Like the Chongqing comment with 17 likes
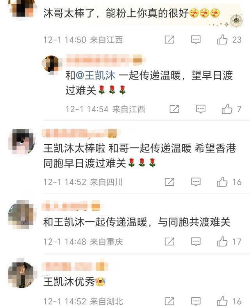The width and height of the screenshot is (250, 307). click(222, 241)
